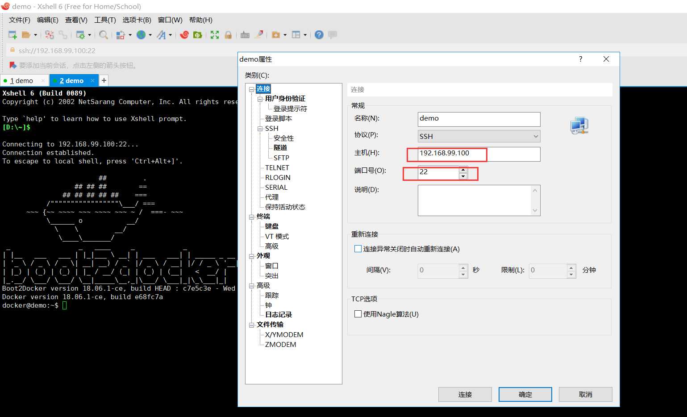Screen dimensions: 687x417
Task: Click the Color Scheme toolbar icon
Action: point(121,35)
